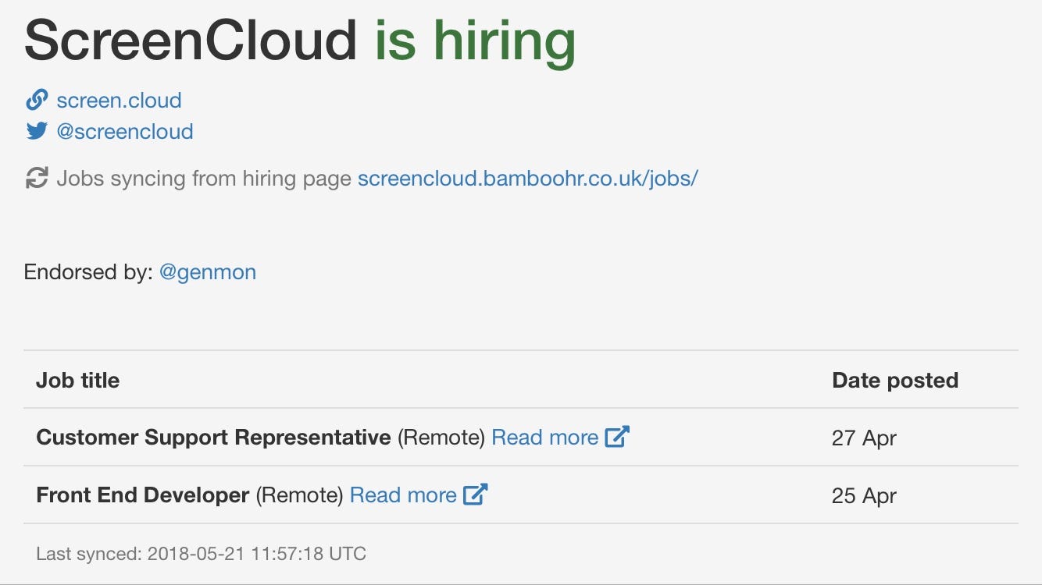Viewport: 1042px width, 585px height.
Task: Visit the @screencloud Twitter profile
Action: click(x=125, y=131)
